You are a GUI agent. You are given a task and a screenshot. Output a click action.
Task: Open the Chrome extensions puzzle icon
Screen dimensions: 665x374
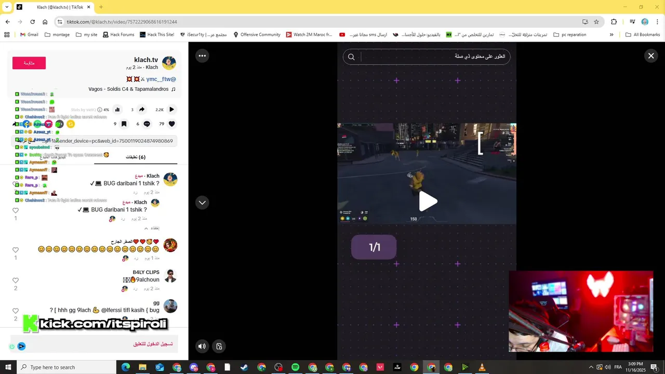614,22
